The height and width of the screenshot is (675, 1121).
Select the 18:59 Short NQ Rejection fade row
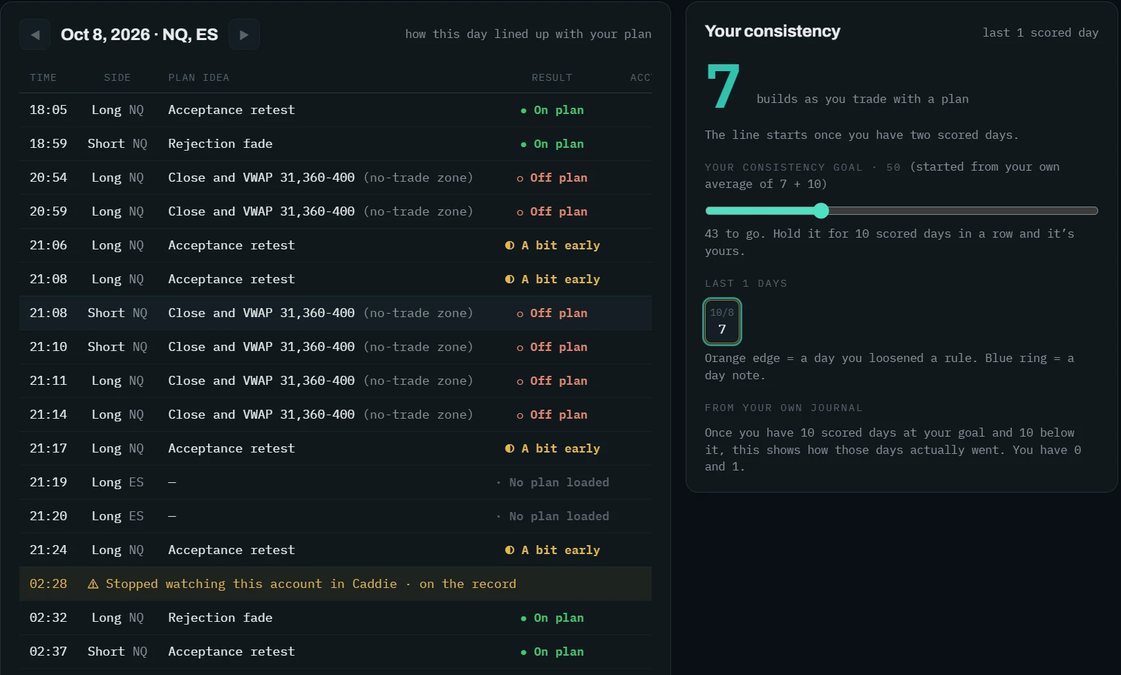(x=336, y=144)
